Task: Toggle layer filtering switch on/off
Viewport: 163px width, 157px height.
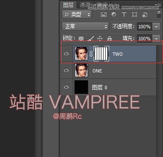Action: point(159,14)
